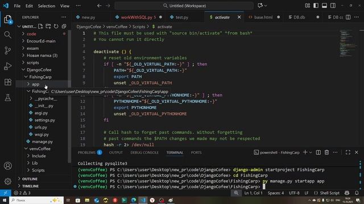
Task: Go forward in navigation history
Action: pos(108,6)
